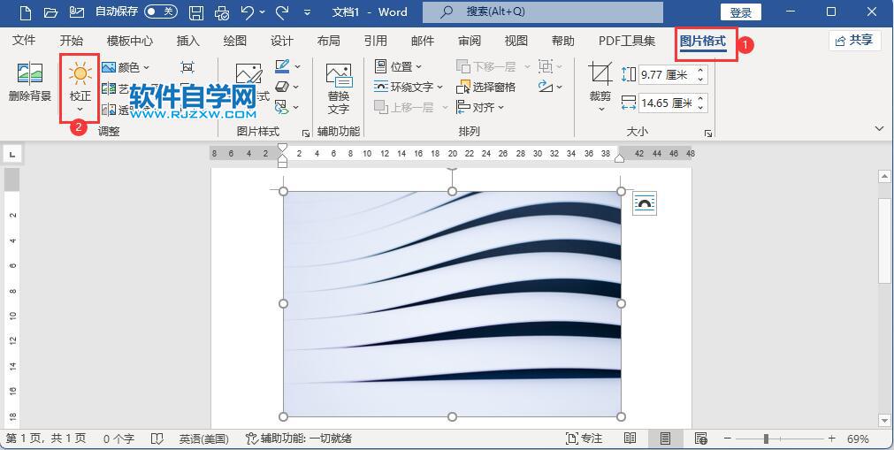Screen dimensions: 894x450
Task: Open the 帮助 tab
Action: 562,41
